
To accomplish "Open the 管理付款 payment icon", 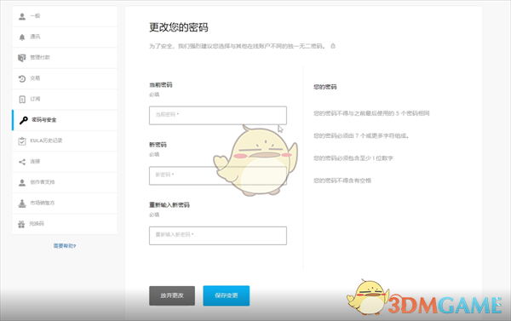I will pos(22,58).
